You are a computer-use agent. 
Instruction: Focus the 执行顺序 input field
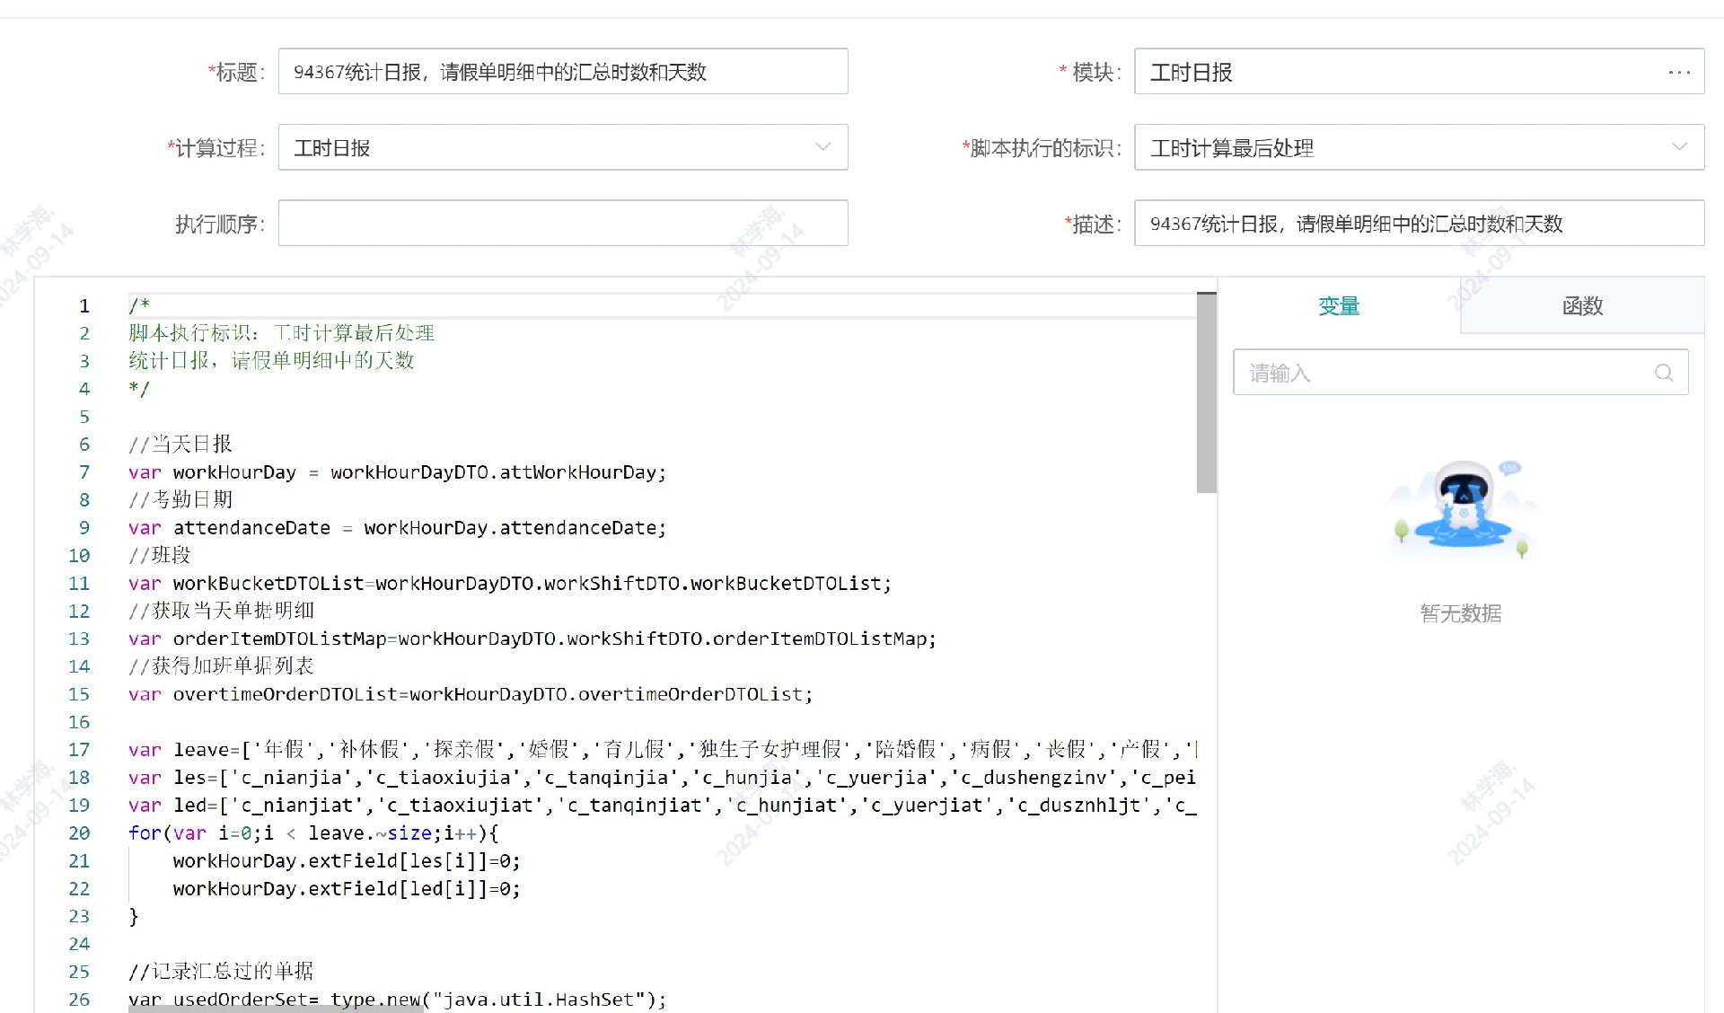(x=562, y=224)
